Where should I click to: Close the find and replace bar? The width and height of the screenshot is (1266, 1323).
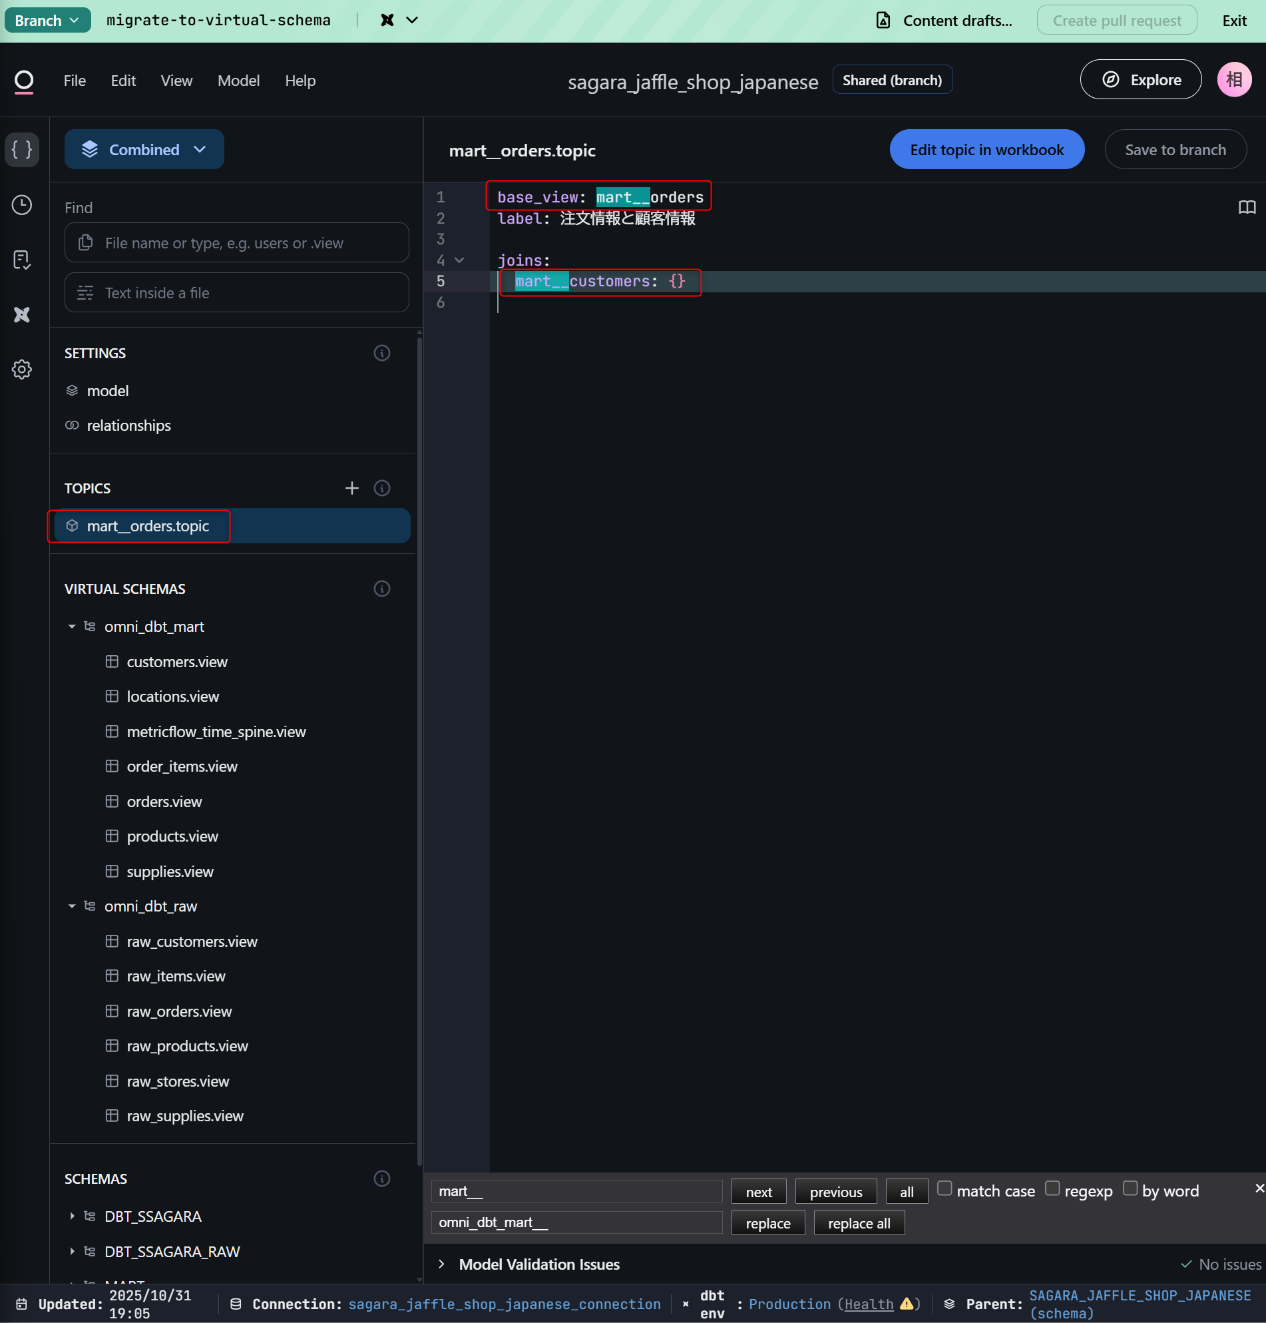click(1259, 1188)
